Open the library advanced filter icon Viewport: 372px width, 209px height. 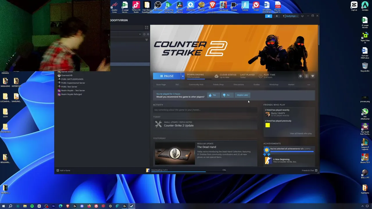coord(146,40)
